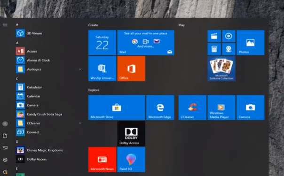Launch the Microsoft Edge tile
Image resolution: width=284 pixels, height=176 pixels.
coord(160,107)
